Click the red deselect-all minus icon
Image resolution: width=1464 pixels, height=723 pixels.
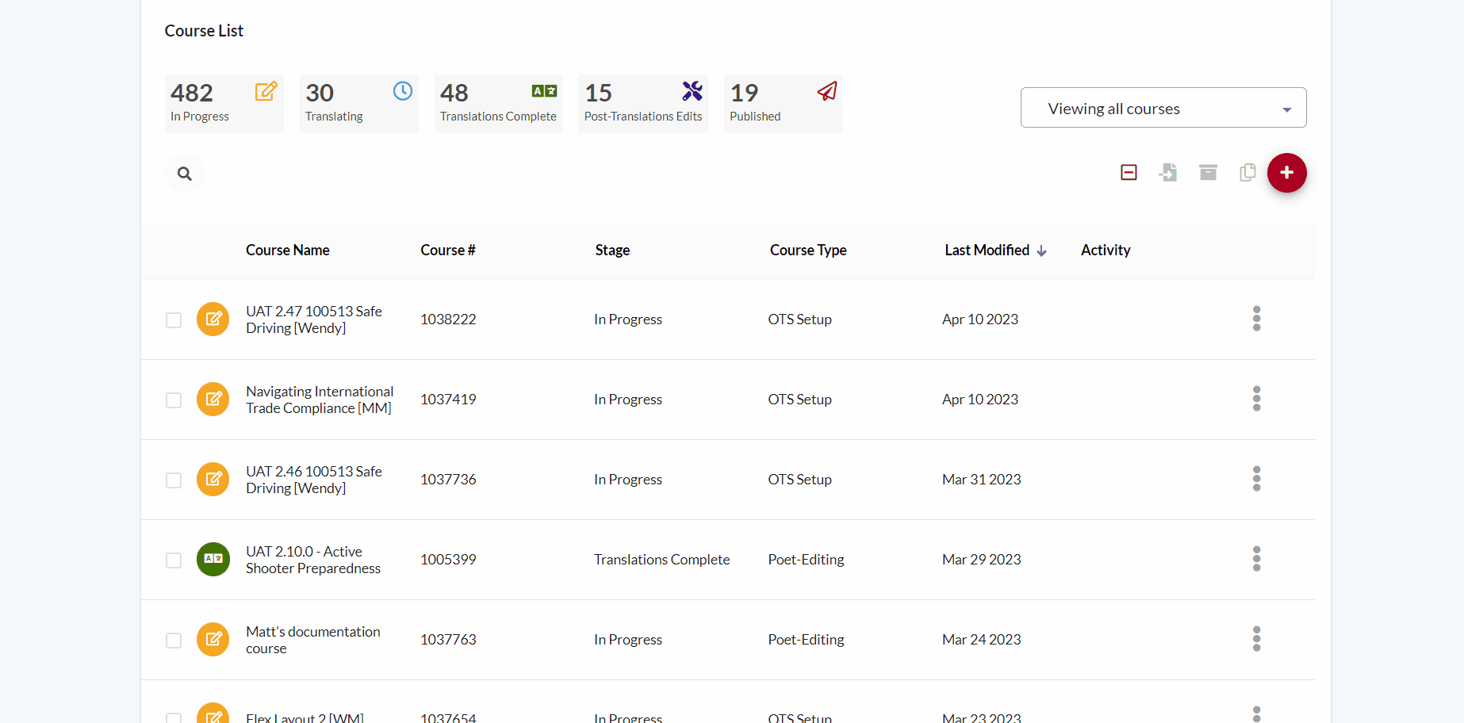[x=1129, y=172]
